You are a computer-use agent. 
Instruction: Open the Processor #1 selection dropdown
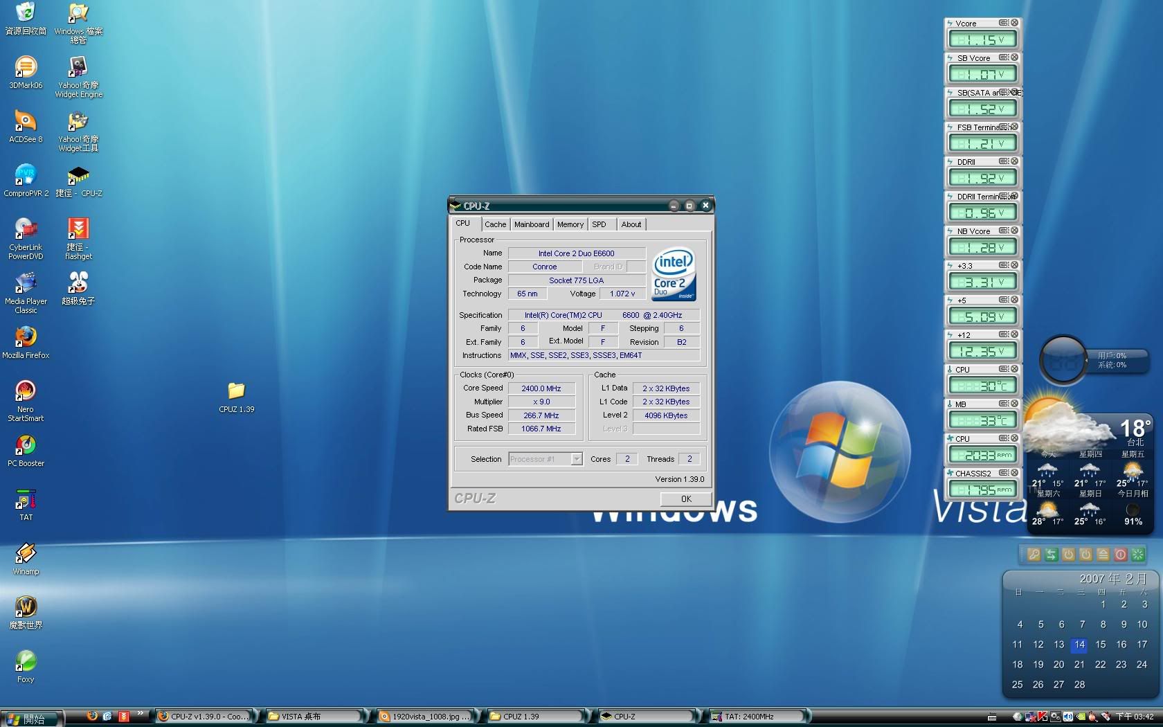(546, 459)
